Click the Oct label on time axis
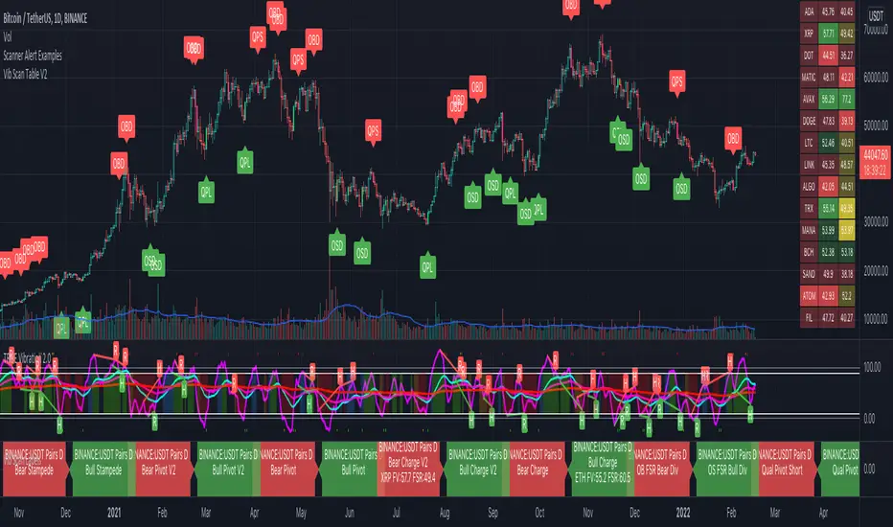The image size is (893, 527). (x=539, y=513)
